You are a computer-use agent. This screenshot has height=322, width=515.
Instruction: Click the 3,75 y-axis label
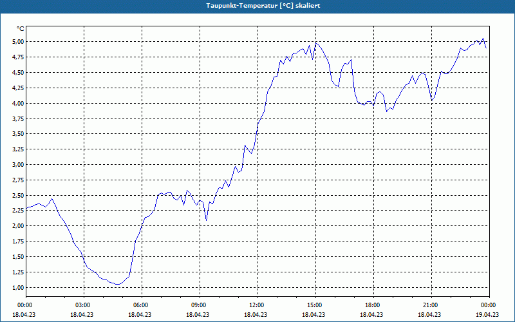coord(18,119)
